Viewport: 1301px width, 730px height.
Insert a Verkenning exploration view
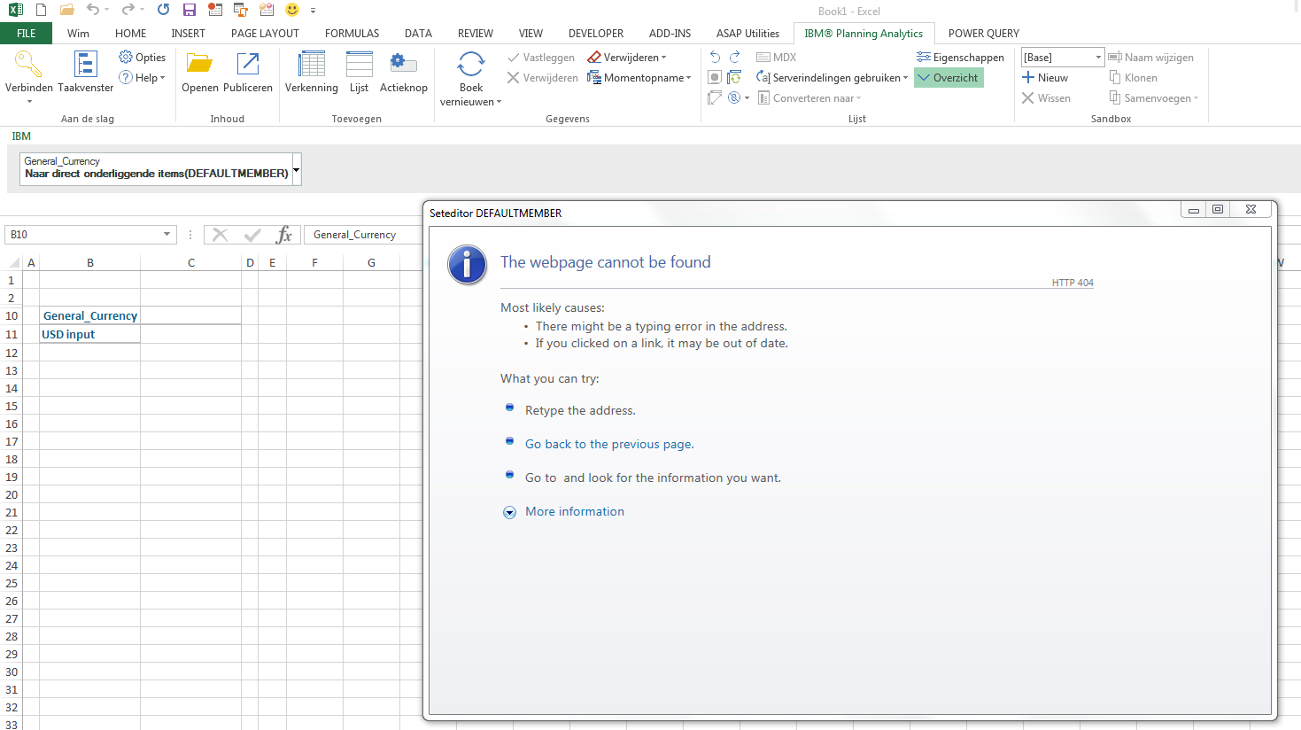[312, 72]
